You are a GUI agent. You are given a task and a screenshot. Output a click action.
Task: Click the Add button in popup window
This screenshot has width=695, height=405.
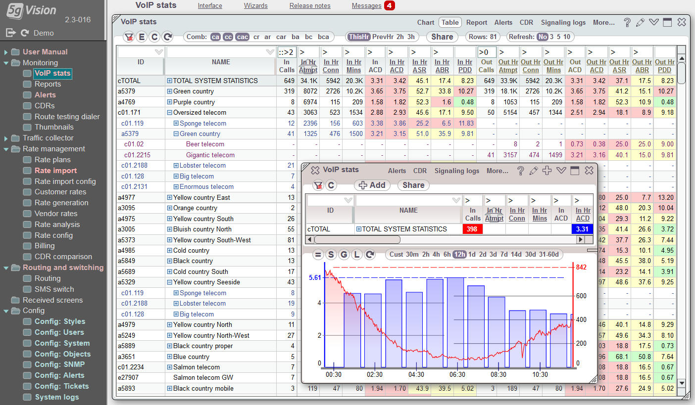point(372,185)
